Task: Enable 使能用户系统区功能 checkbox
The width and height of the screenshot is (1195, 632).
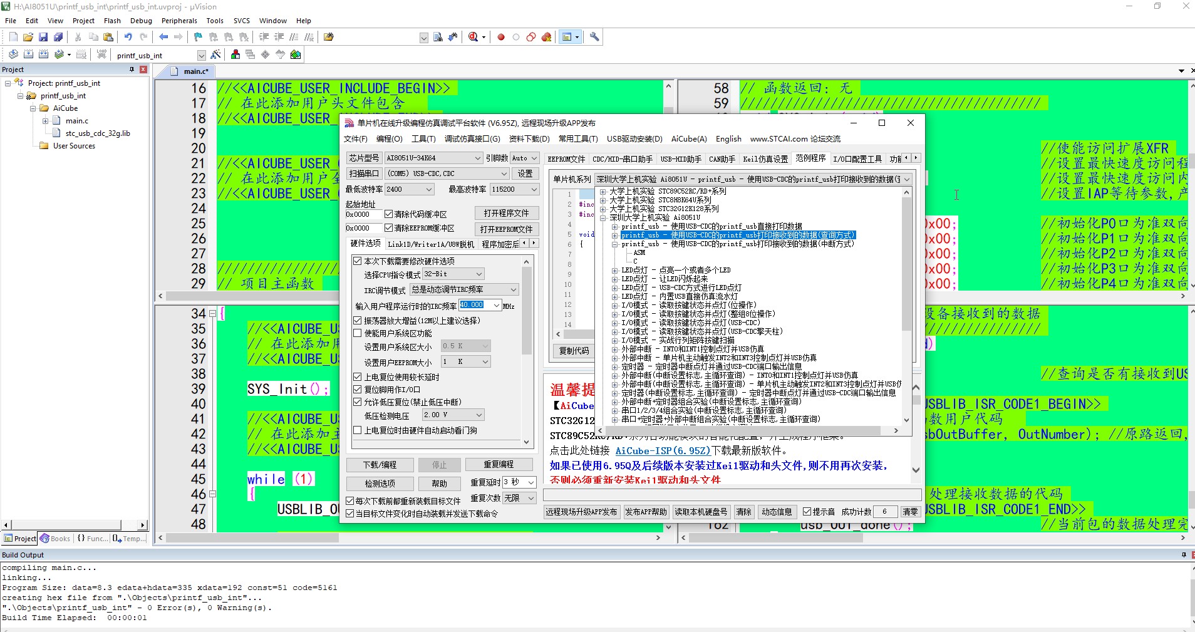Action: coord(358,333)
